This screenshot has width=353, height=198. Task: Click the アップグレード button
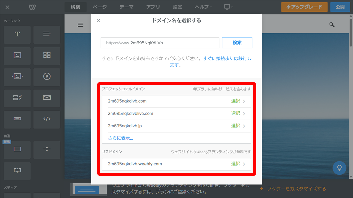tap(304, 7)
